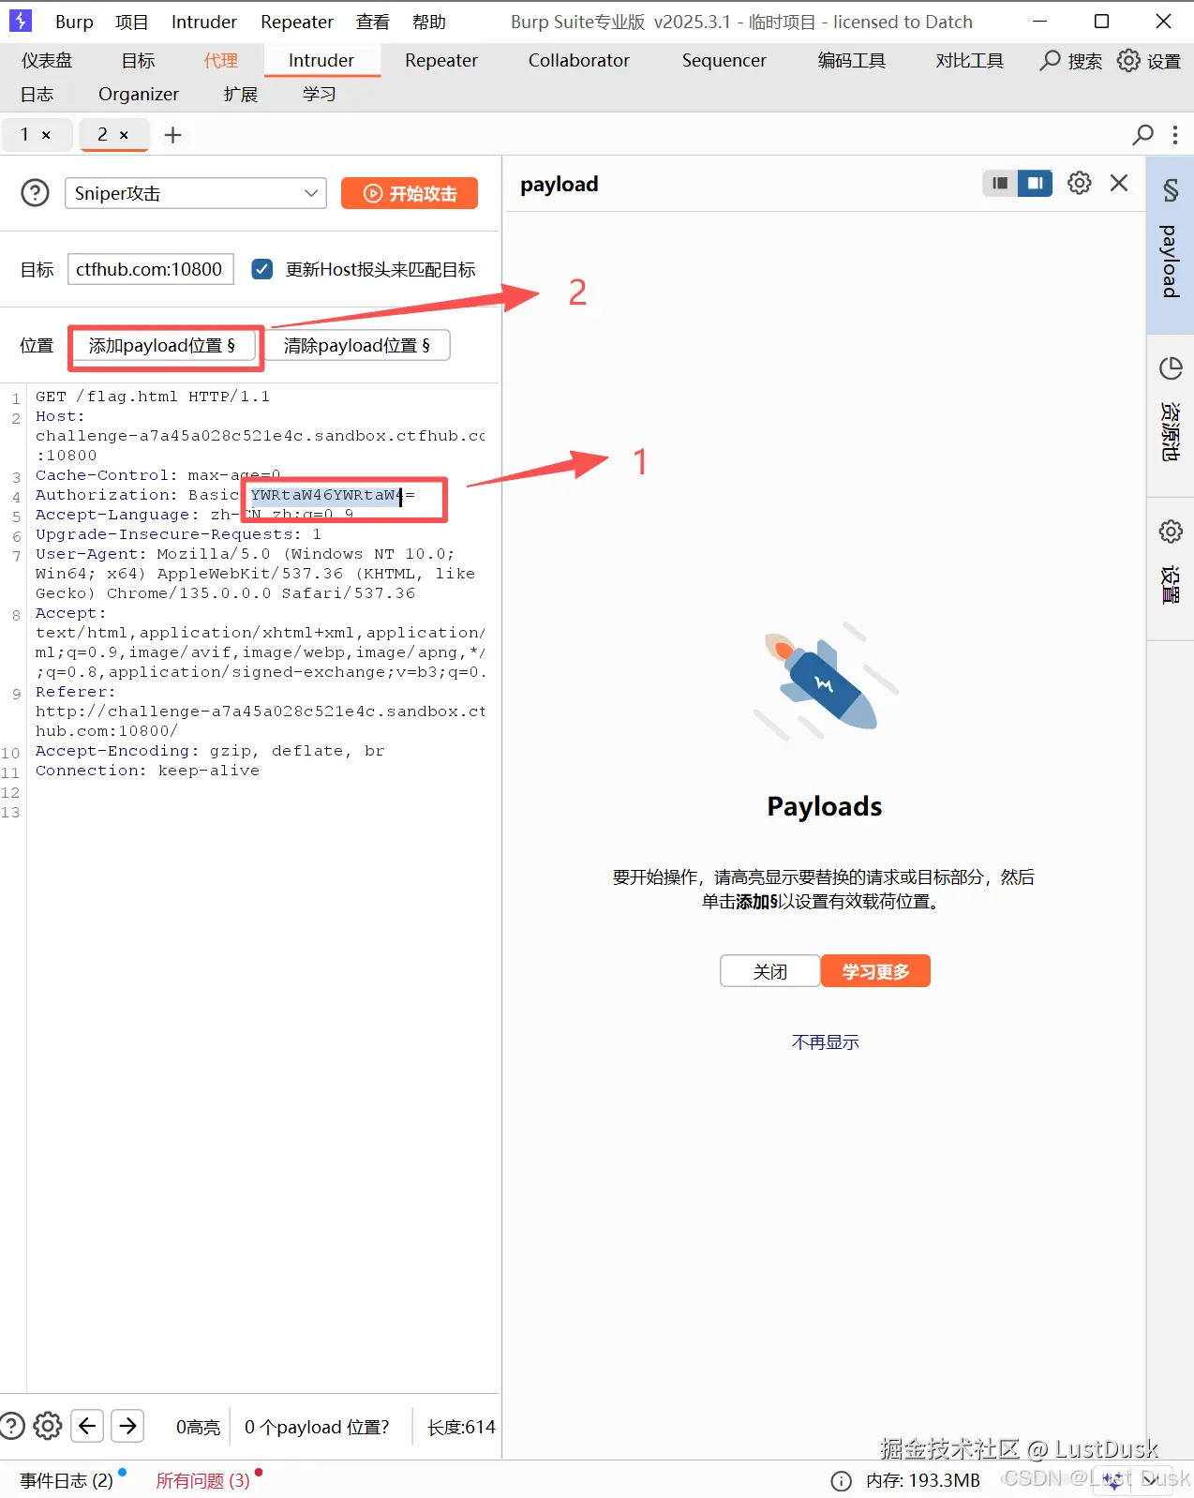Viewport: 1194px width, 1498px height.
Task: Add a new Intruder tab with plus
Action: click(172, 135)
